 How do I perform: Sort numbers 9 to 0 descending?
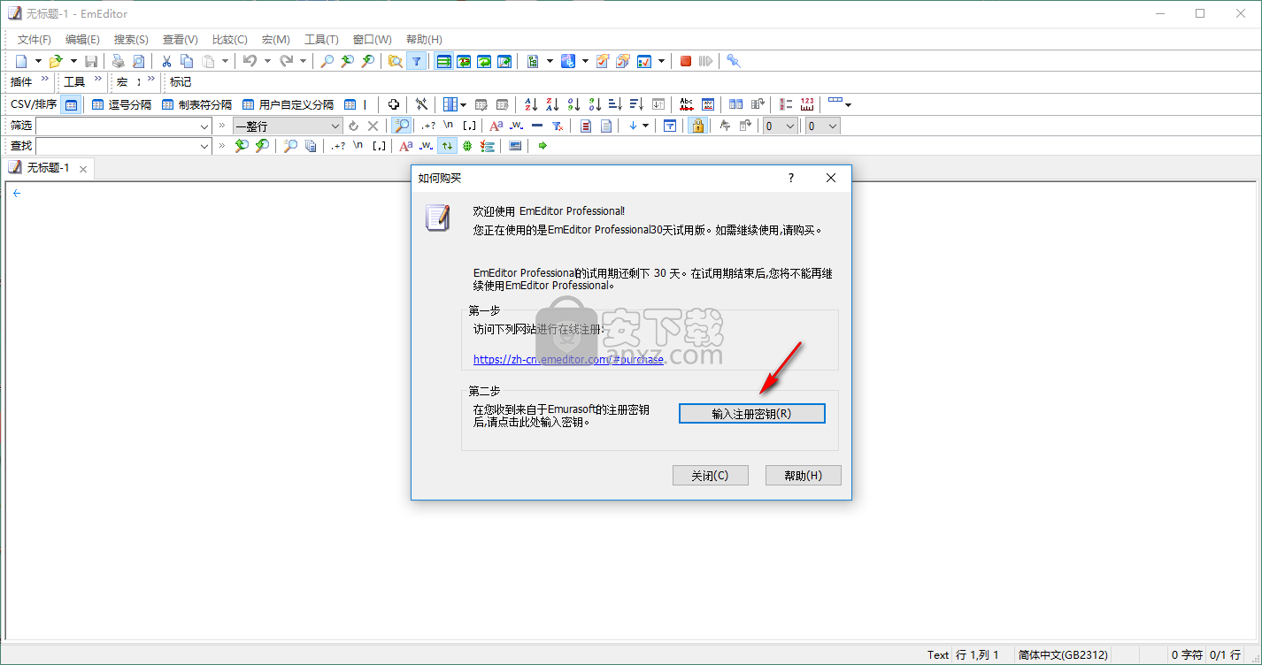pyautogui.click(x=595, y=103)
